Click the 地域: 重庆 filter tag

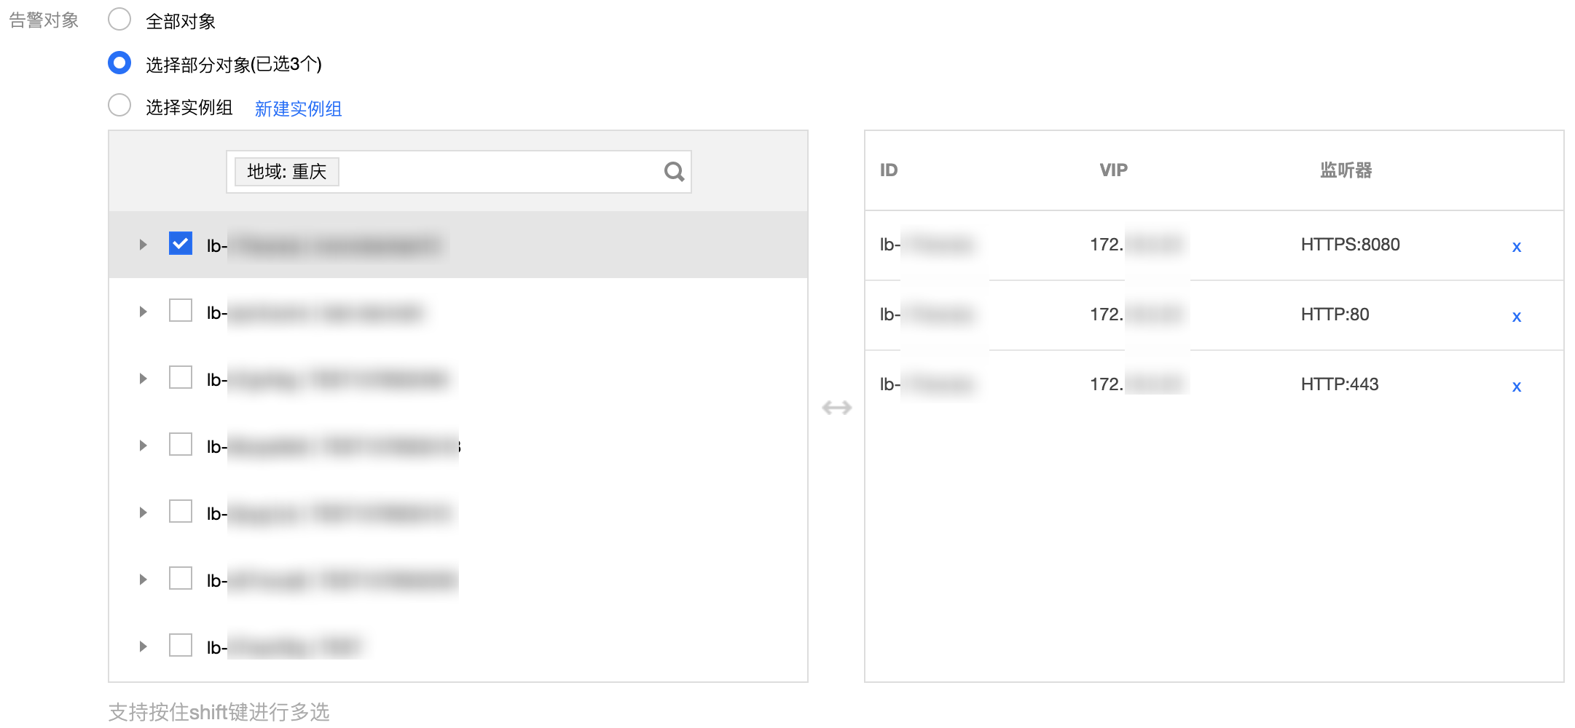(x=286, y=172)
